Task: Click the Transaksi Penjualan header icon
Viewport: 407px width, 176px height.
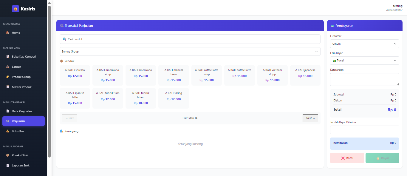Action: (62, 26)
